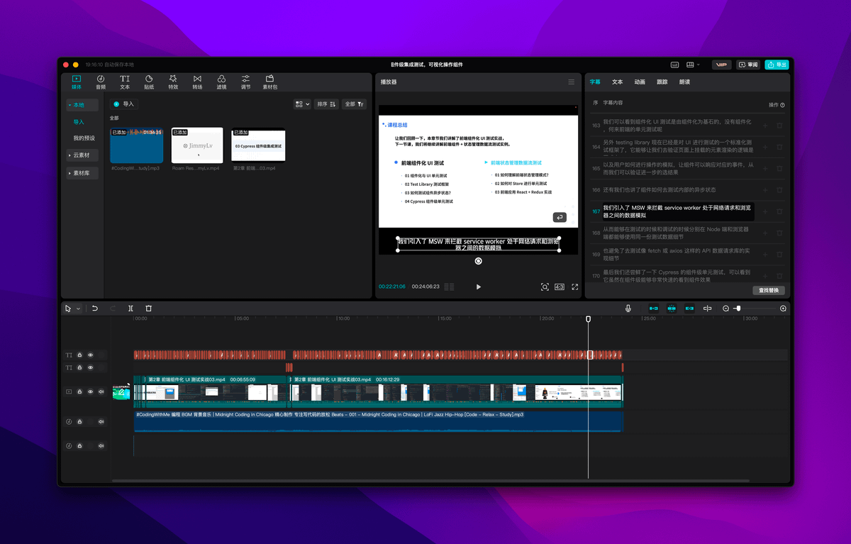Open the 贴纸 stickers panel

[149, 82]
